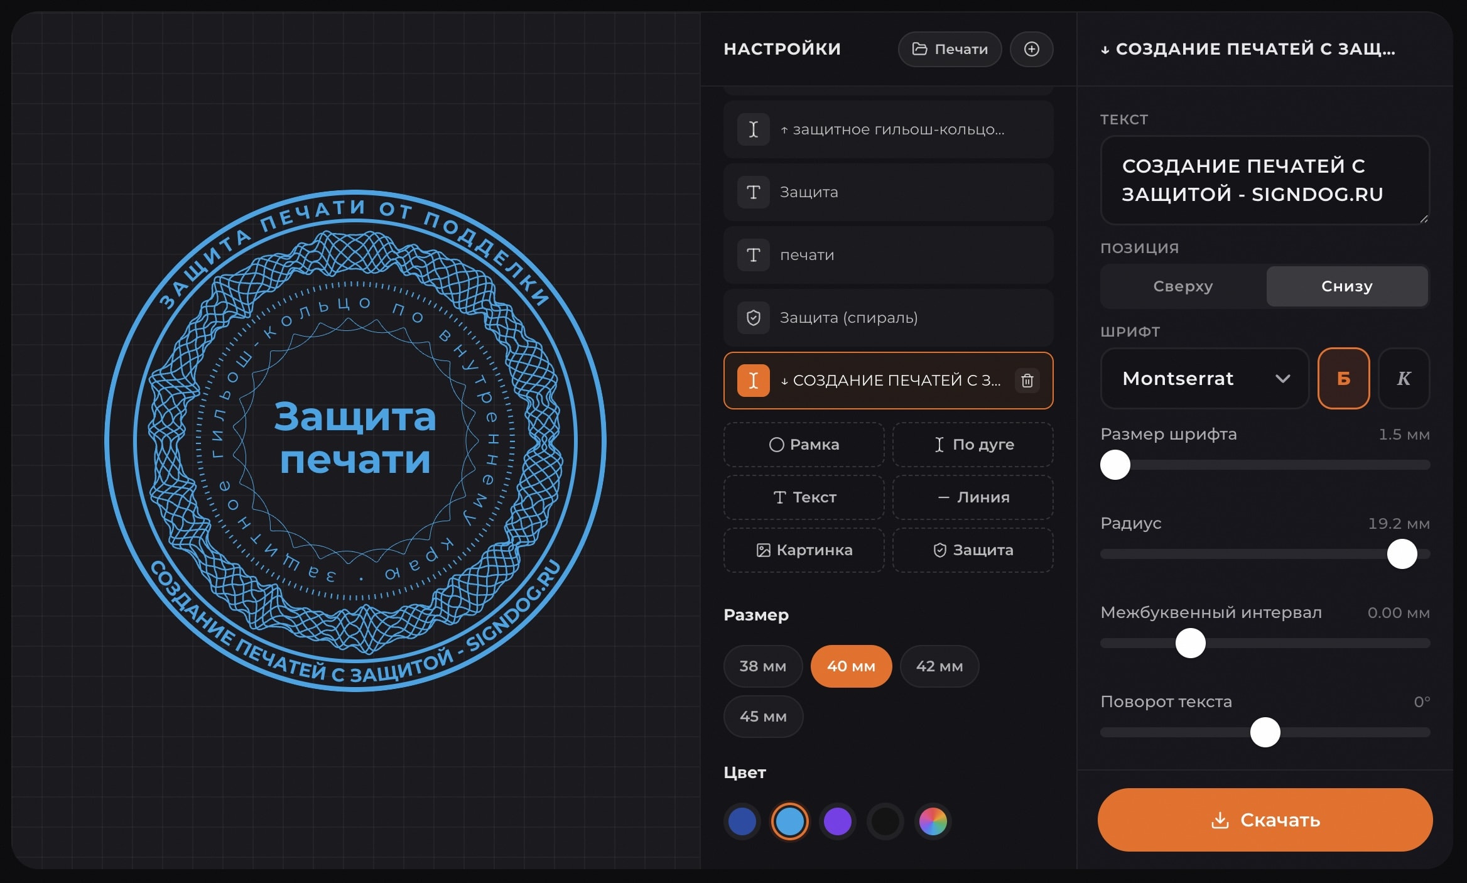Add arc text with По дуге
Image resolution: width=1467 pixels, height=883 pixels.
[973, 445]
